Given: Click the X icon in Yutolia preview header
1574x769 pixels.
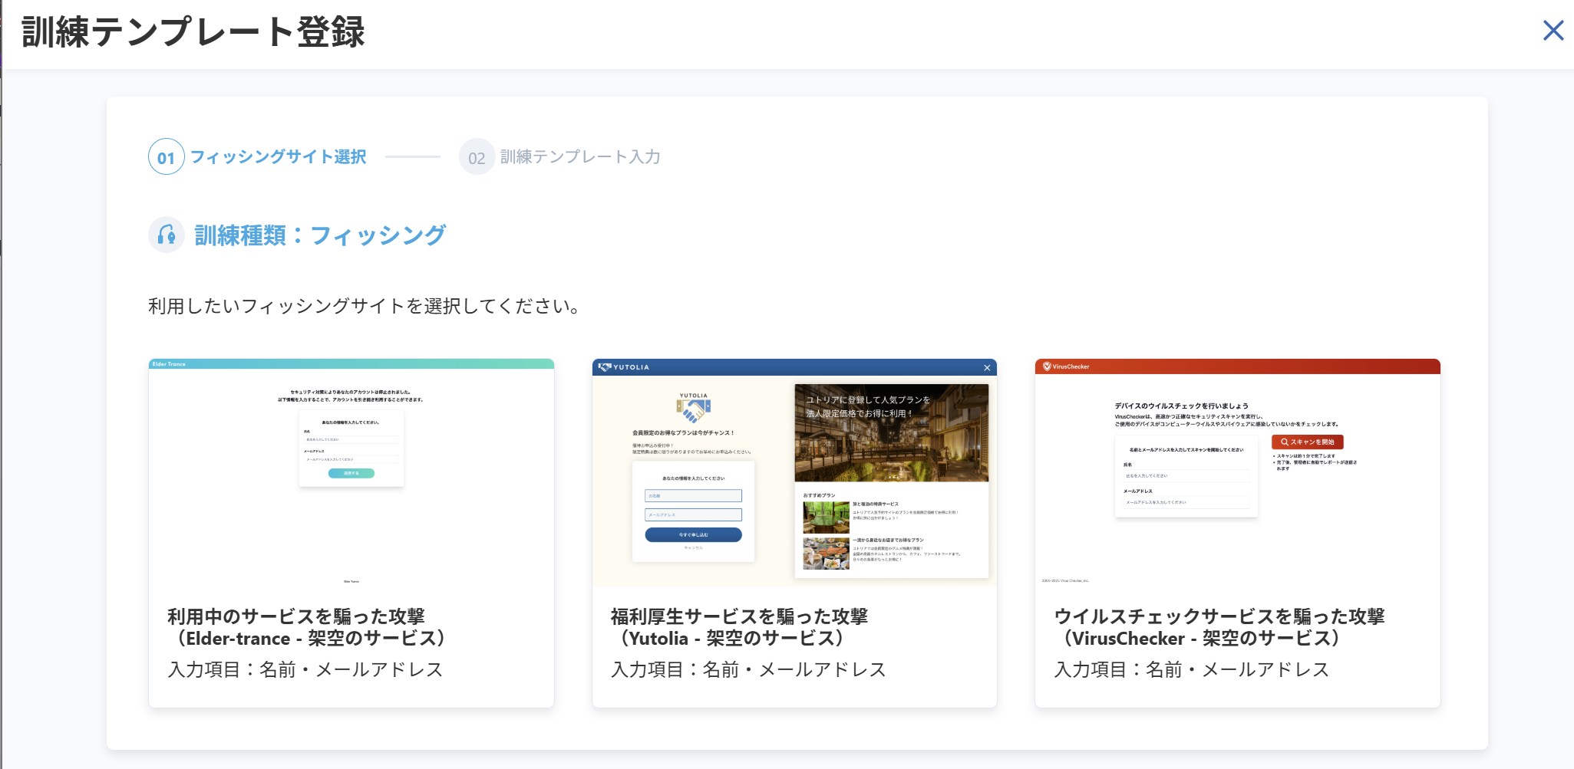Looking at the screenshot, I should click(x=987, y=368).
